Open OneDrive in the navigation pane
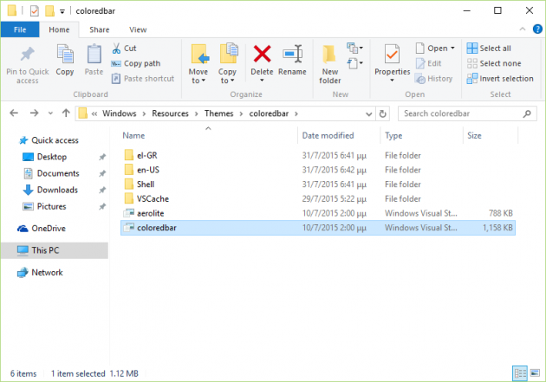 click(x=41, y=229)
